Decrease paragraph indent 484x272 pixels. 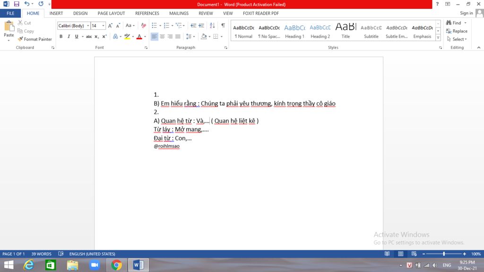coord(193,25)
